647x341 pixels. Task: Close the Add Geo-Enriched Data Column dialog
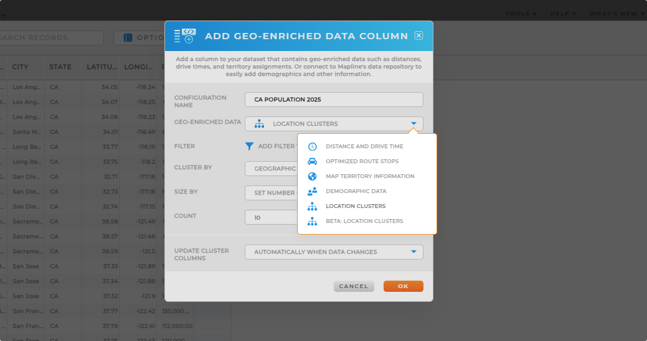[418, 35]
